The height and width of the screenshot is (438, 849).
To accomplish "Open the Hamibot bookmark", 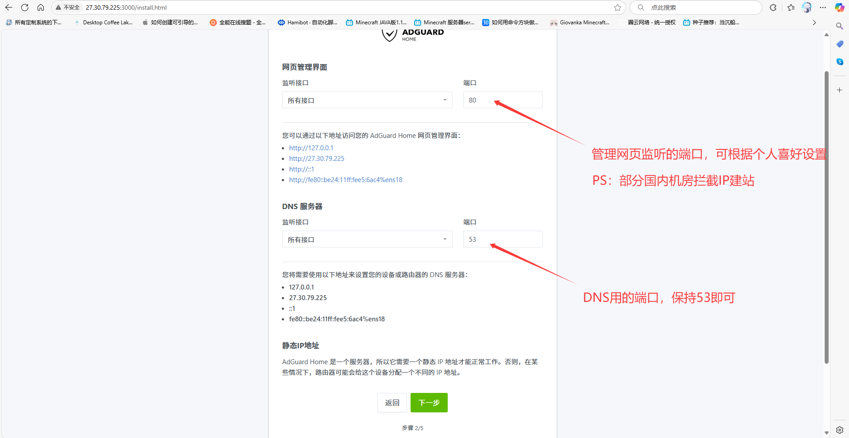I will [x=307, y=22].
